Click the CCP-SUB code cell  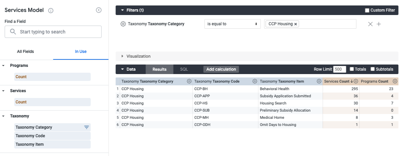coord(225,111)
